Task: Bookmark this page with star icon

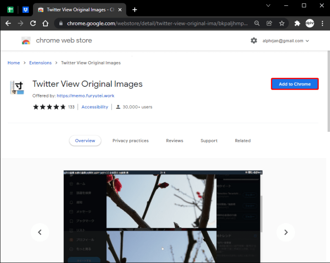Action: 282,23
